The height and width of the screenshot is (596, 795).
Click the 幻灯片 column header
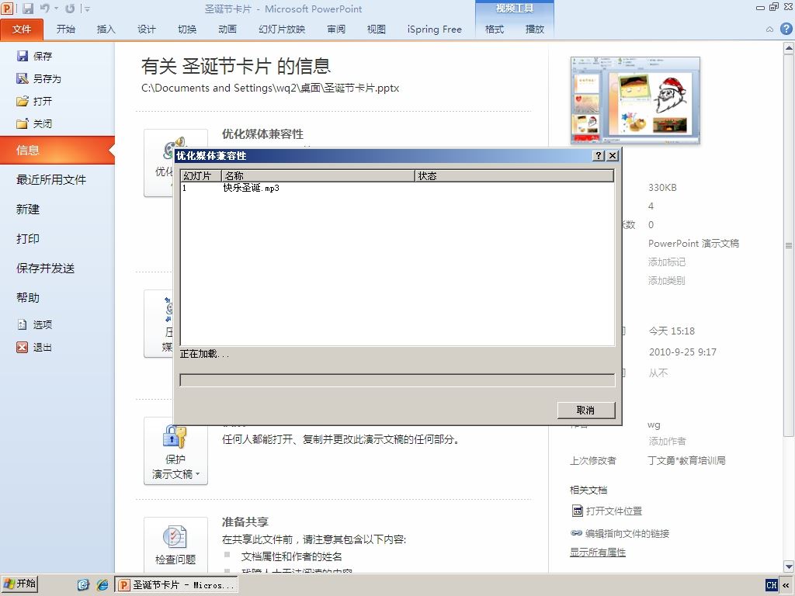pyautogui.click(x=201, y=176)
